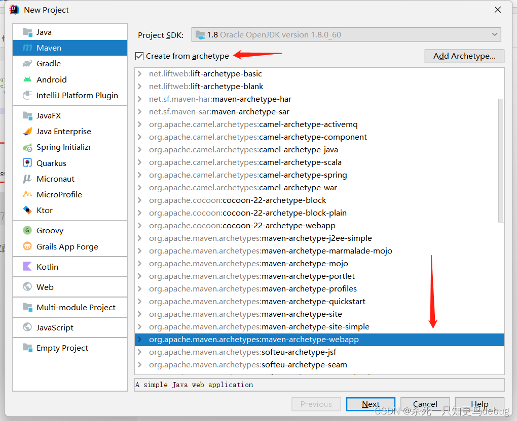
Task: Click the SDK folder icon in dropdown
Action: coord(200,34)
